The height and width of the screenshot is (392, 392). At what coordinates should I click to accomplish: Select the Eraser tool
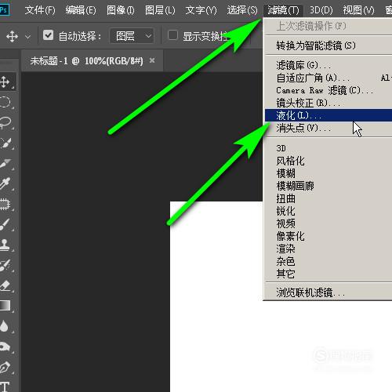pos(5,285)
